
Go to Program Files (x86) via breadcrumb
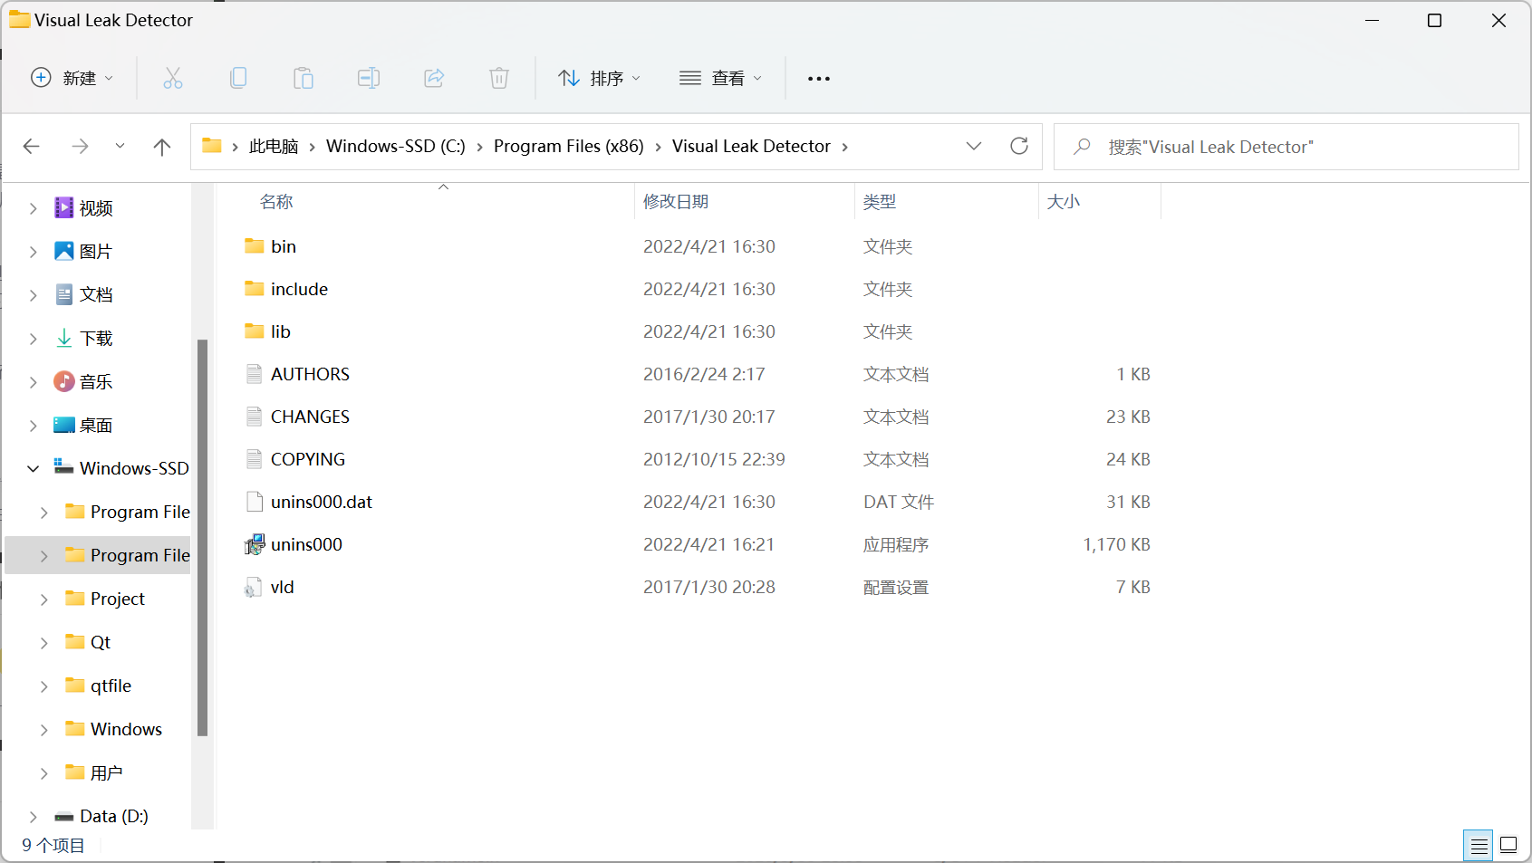(x=568, y=146)
